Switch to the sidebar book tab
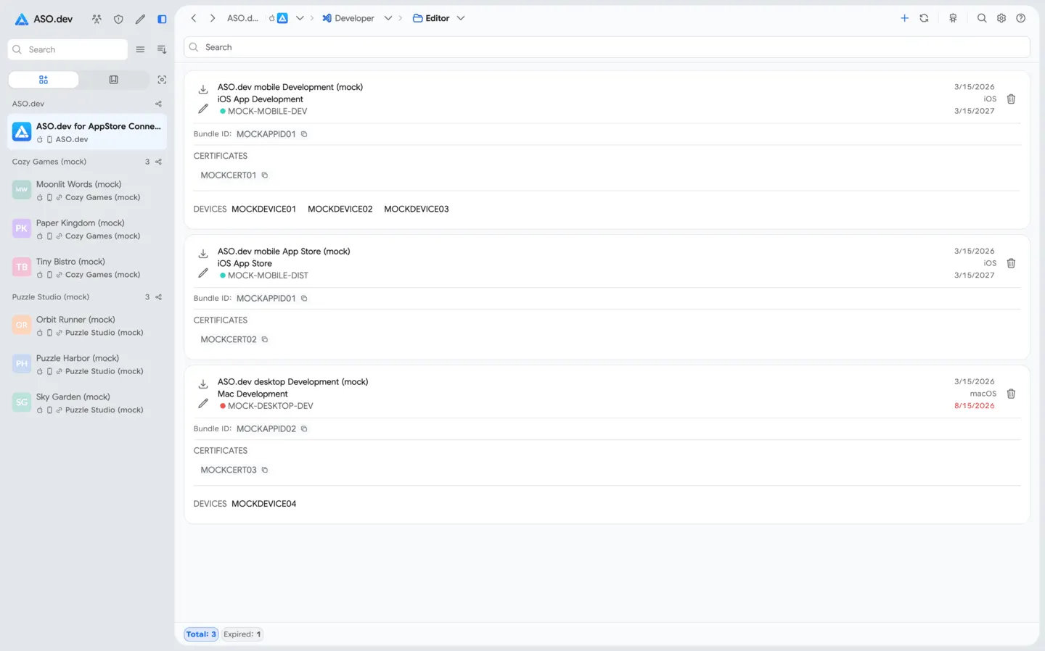Viewport: 1045px width, 651px height. 114,80
